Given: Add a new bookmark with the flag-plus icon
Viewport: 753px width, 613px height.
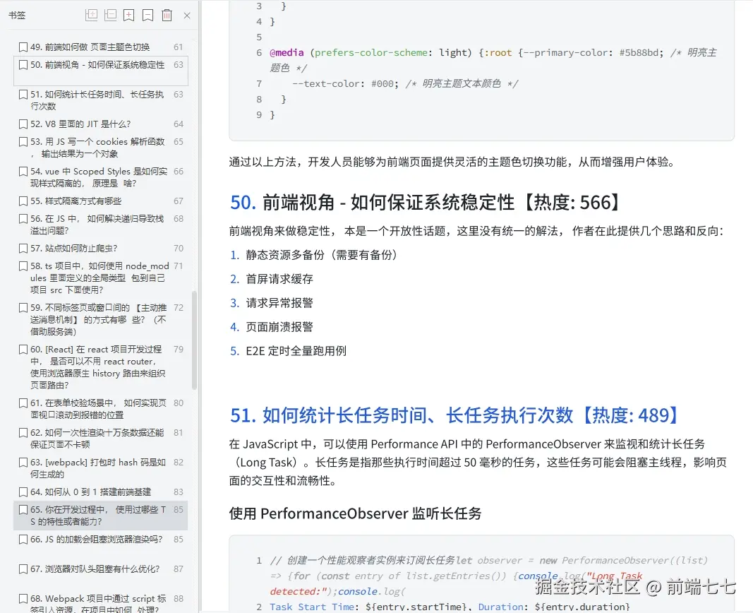Looking at the screenshot, I should tap(127, 15).
